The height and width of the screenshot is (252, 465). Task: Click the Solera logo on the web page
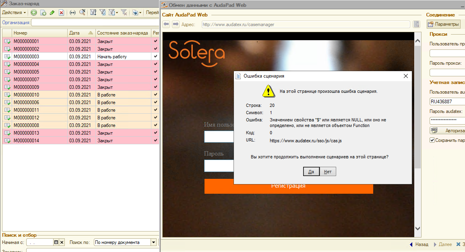click(196, 53)
